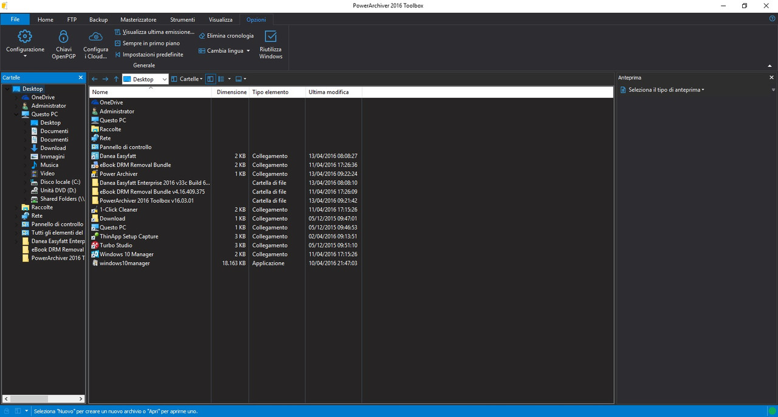This screenshot has height=417, width=778.
Task: Select windows10manager application file
Action: click(125, 263)
